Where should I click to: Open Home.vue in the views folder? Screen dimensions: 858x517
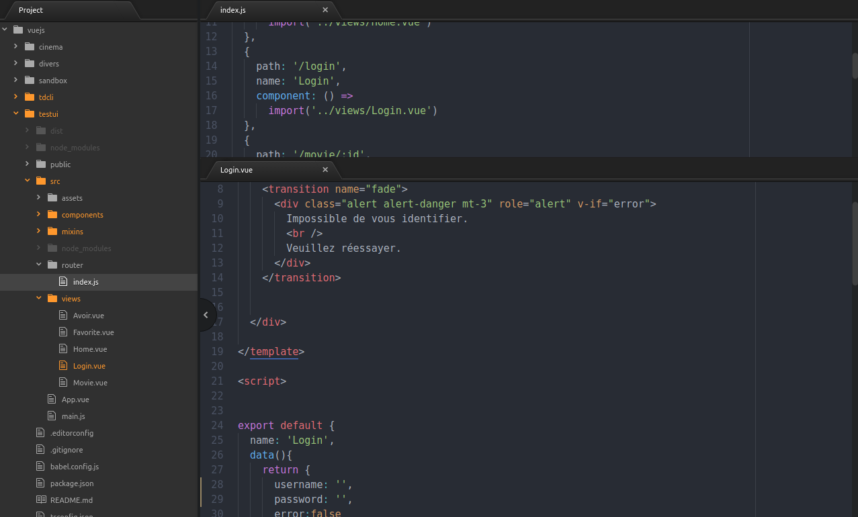click(x=90, y=349)
